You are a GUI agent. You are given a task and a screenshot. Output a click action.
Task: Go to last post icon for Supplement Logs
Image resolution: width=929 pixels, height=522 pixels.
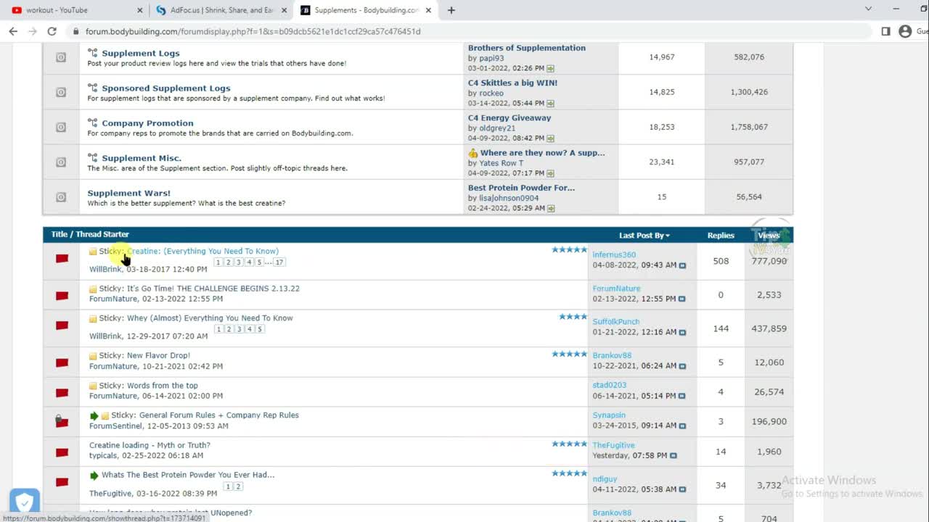point(551,69)
